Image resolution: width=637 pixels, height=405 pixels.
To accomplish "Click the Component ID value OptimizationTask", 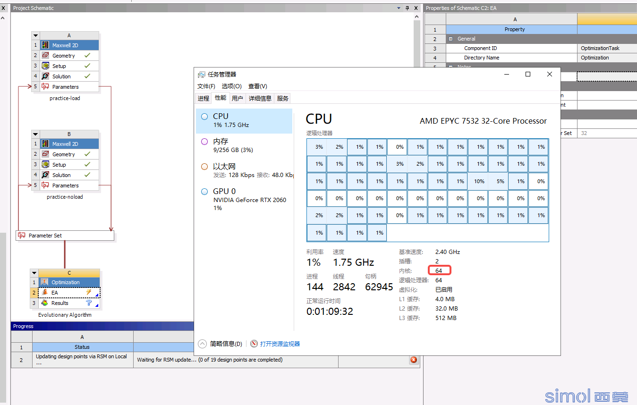I will coord(600,48).
